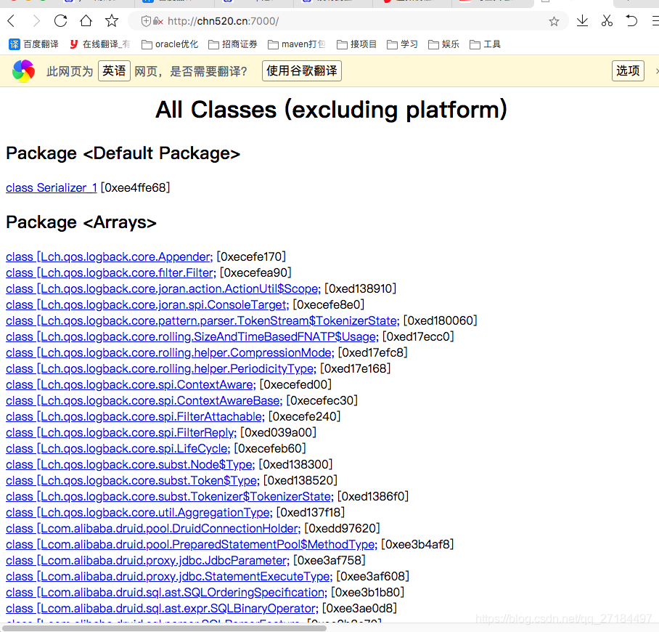Viewport: 659px width, 632px height.
Task: Open the spi.FilterAttachable class link
Action: click(135, 416)
